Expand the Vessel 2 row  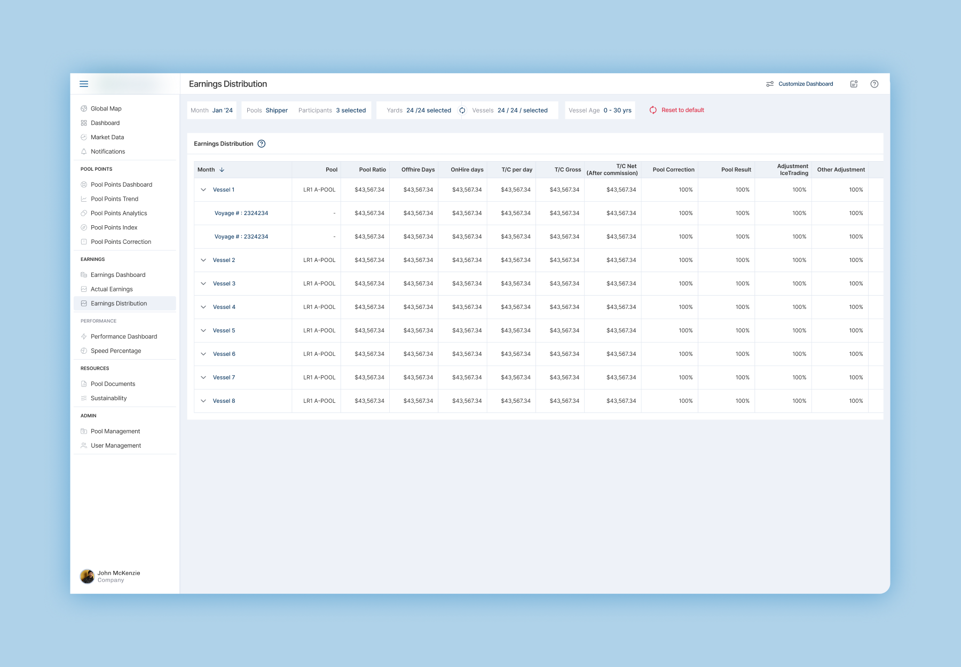(x=203, y=260)
